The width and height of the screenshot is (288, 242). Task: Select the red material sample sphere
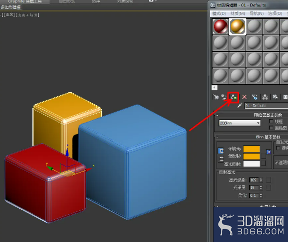220,26
